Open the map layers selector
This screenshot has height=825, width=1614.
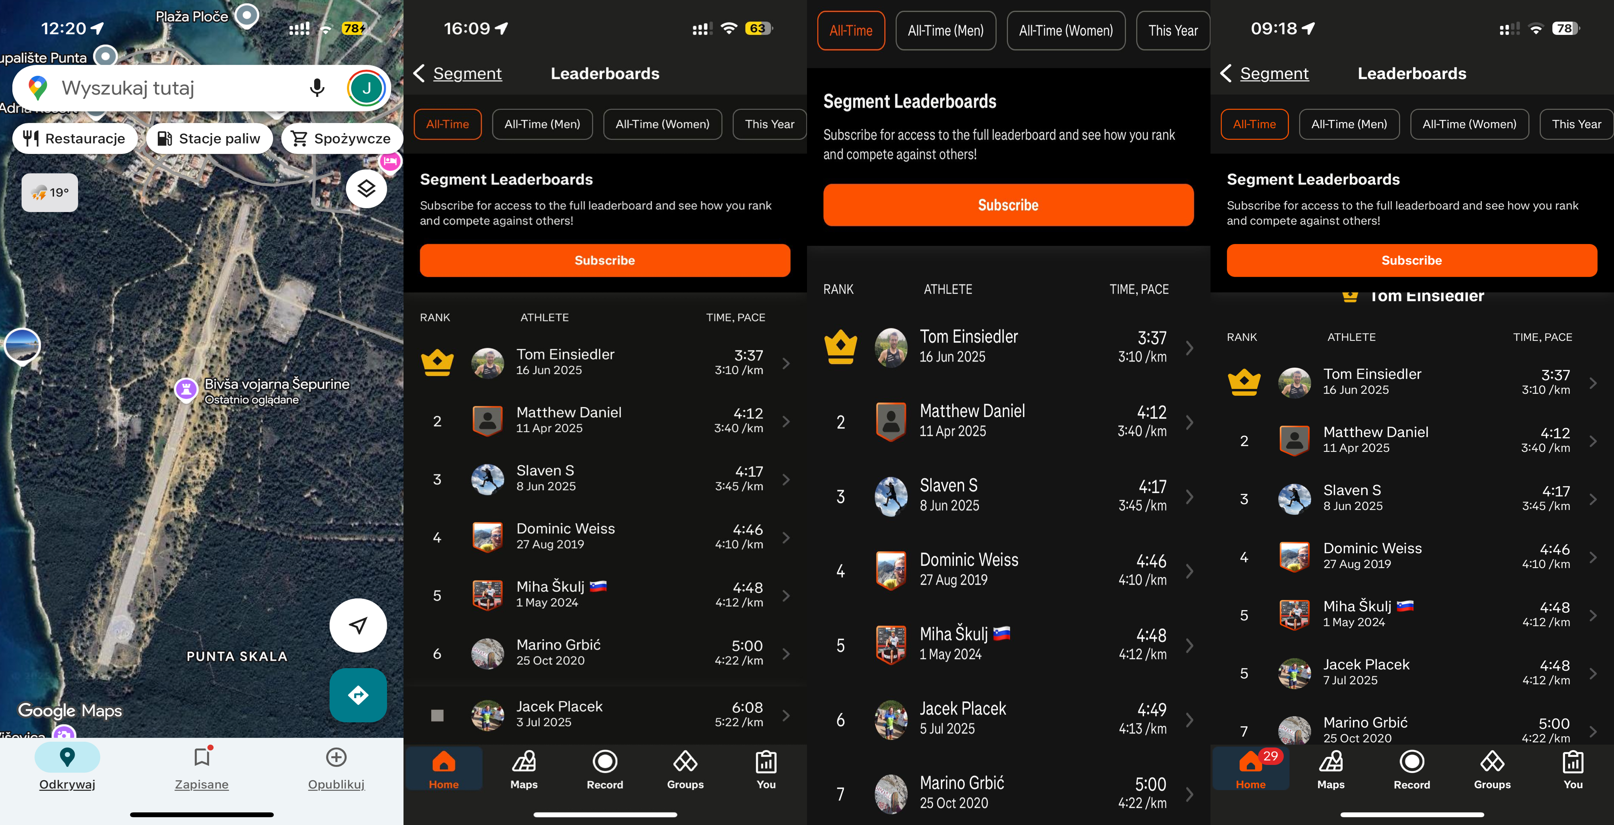pyautogui.click(x=366, y=188)
